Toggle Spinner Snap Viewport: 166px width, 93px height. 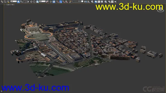[67, 2]
